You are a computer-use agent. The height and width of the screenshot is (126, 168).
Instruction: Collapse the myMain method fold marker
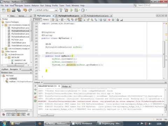pos(40,56)
